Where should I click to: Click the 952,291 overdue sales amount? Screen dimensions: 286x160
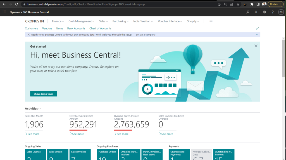click(83, 124)
